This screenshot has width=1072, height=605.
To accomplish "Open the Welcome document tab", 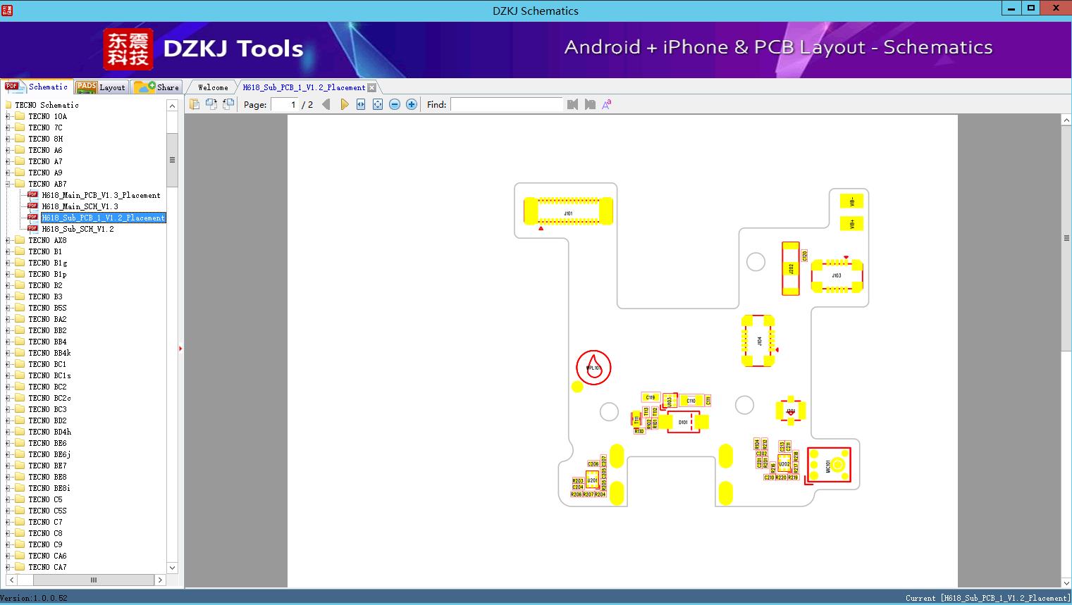I will (213, 87).
